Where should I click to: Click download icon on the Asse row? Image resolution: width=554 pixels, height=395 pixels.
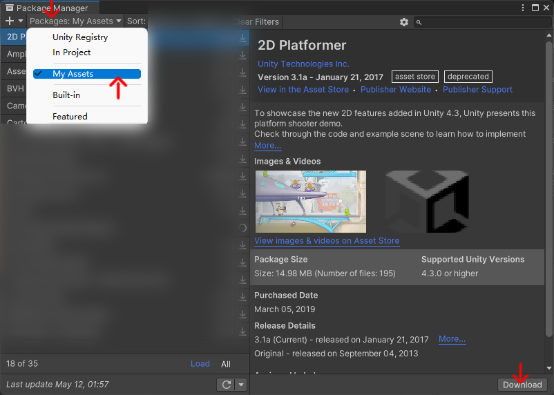(x=242, y=72)
